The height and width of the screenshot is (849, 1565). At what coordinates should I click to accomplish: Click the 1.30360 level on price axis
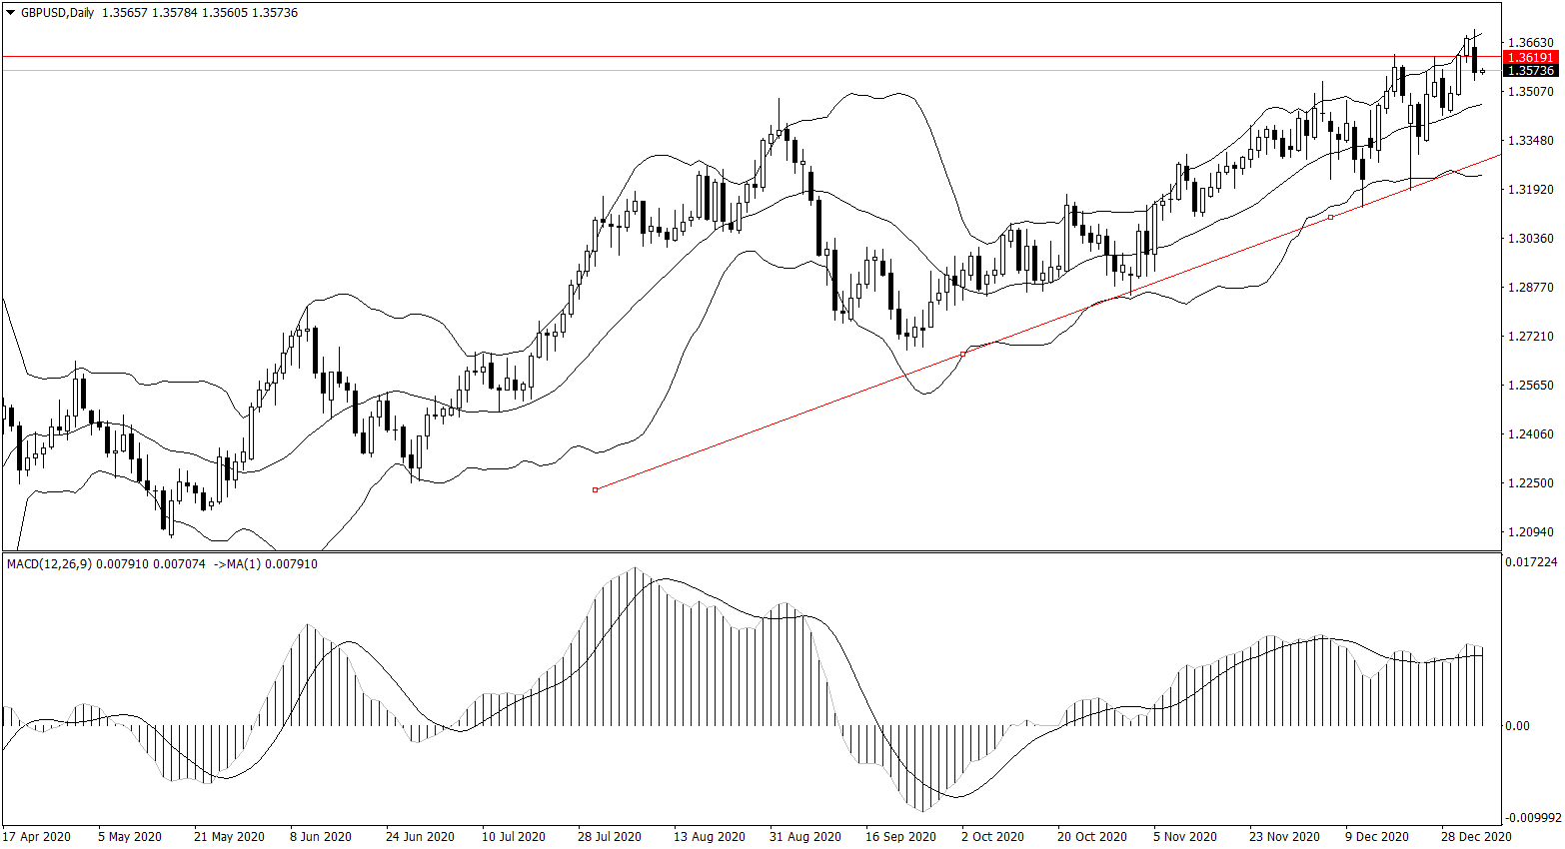(x=1530, y=239)
